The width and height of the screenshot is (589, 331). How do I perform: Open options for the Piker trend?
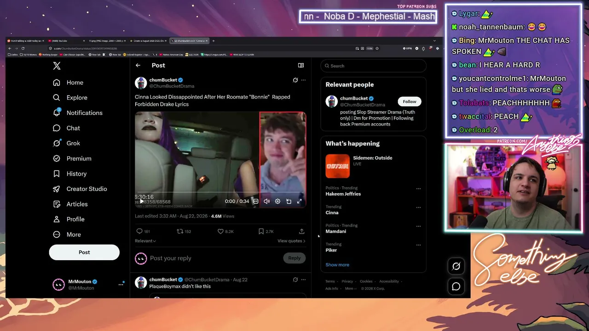[x=418, y=245]
